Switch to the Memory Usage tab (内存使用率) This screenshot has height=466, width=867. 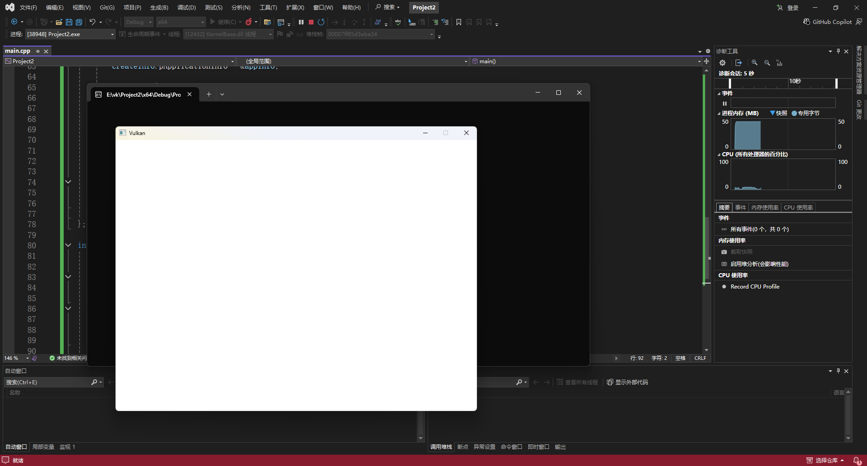(765, 208)
